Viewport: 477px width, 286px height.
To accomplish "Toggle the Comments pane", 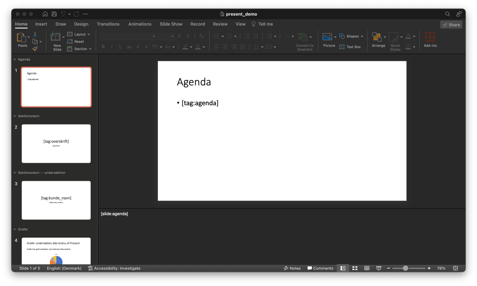I will [320, 268].
